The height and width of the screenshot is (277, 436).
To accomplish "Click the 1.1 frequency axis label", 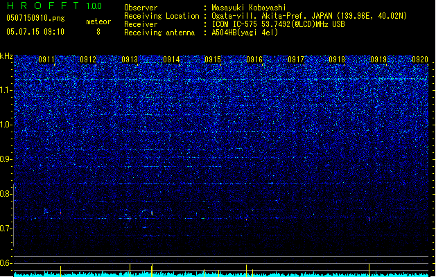I will pos(6,90).
